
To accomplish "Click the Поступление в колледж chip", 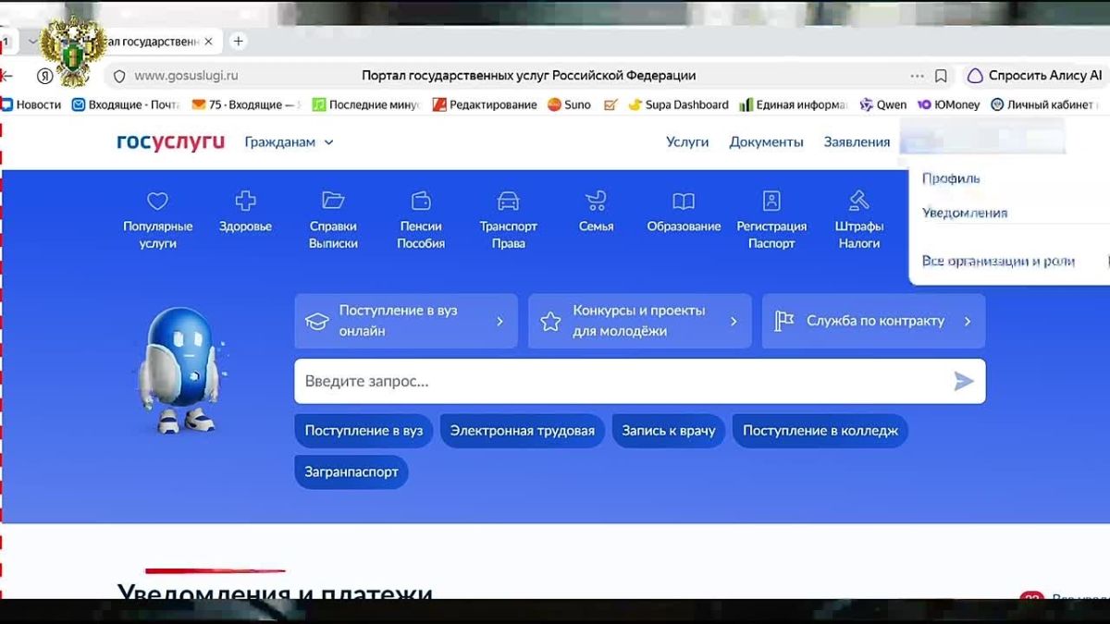I will (x=820, y=431).
